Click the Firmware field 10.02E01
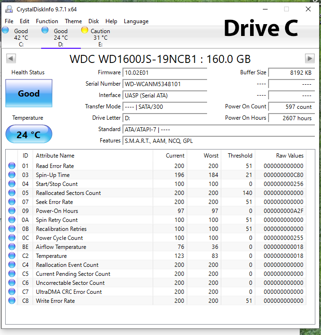Screen dimensions: 321x335 point(165,73)
